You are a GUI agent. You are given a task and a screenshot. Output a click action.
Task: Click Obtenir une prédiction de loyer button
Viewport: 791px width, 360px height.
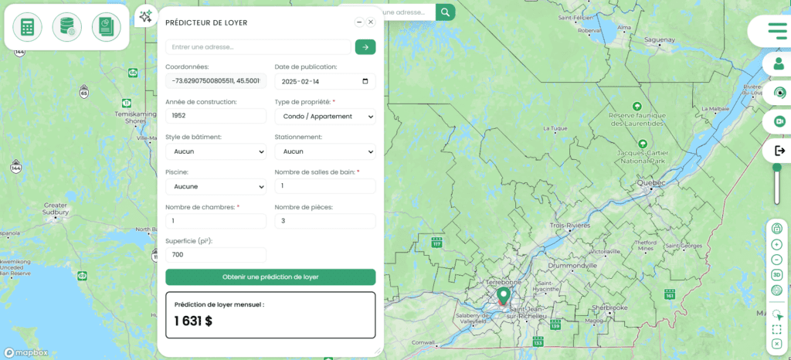coord(270,277)
